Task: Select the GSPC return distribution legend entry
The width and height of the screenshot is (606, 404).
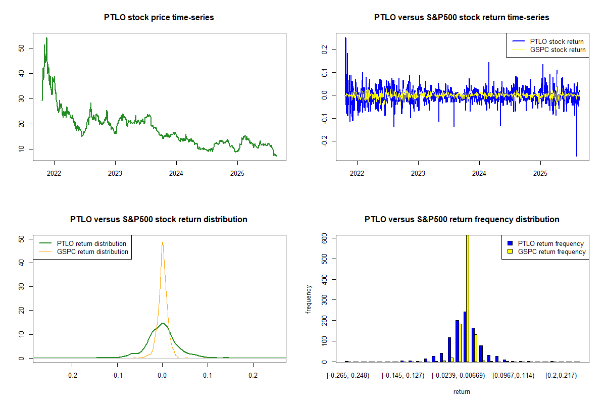Action: pos(92,251)
